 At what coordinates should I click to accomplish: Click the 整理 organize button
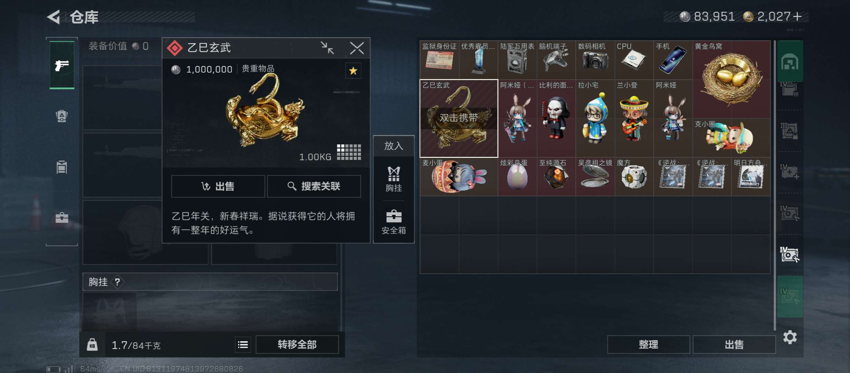point(648,344)
